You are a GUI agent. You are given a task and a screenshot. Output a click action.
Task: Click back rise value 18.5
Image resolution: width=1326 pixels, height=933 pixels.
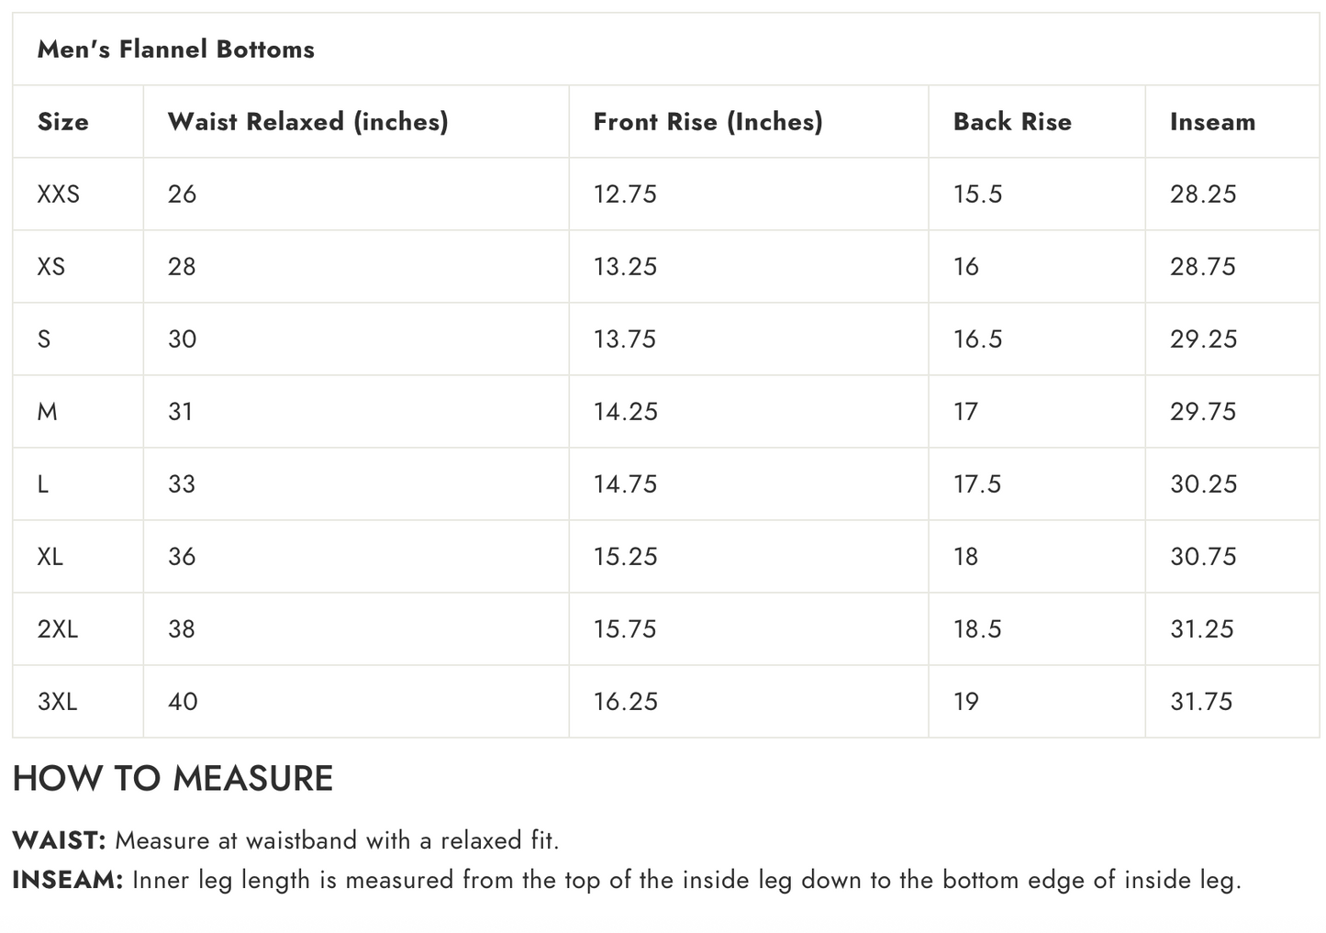click(977, 629)
